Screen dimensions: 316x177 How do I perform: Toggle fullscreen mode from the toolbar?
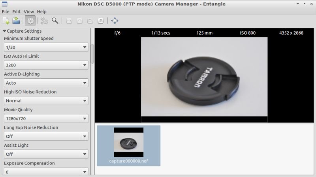[115, 20]
